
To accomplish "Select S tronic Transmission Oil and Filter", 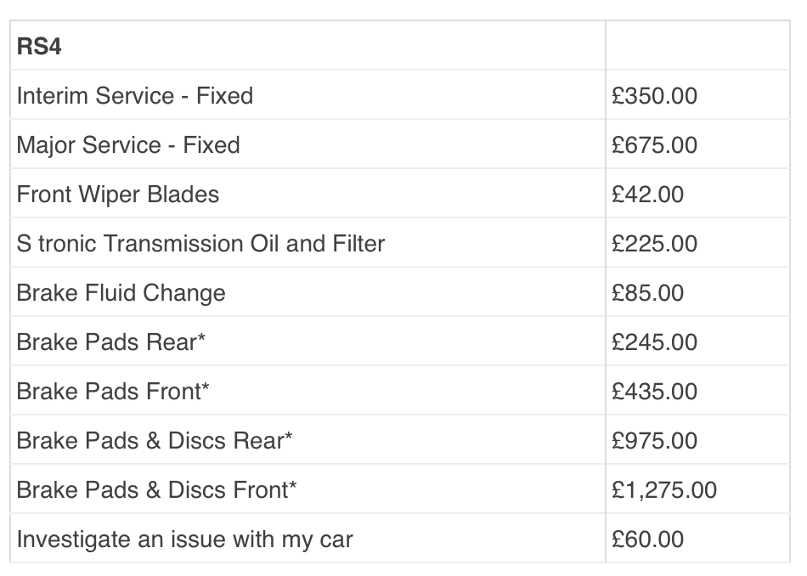I will [200, 243].
